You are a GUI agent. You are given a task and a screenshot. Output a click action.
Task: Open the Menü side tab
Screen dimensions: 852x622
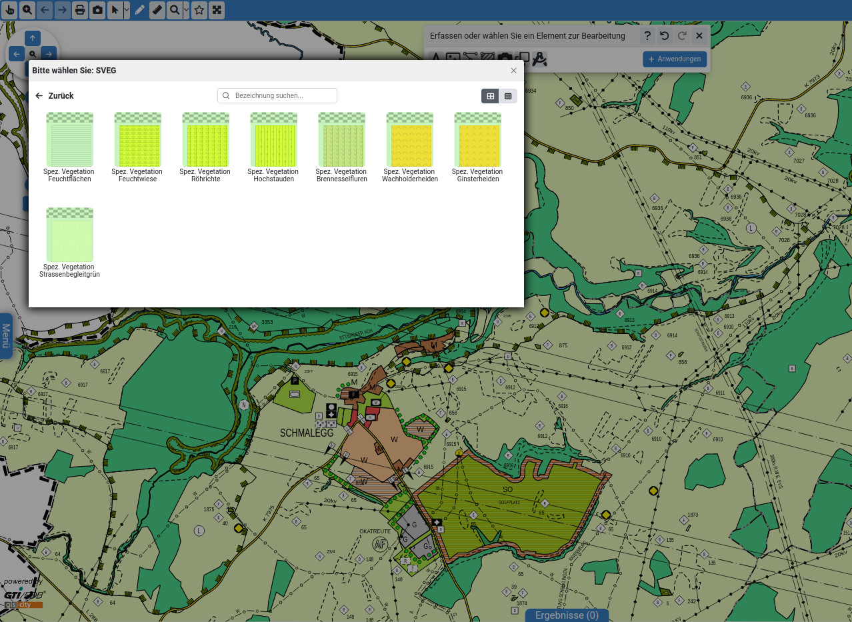tap(6, 336)
